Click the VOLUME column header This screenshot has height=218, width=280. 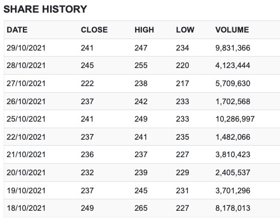[x=232, y=30]
